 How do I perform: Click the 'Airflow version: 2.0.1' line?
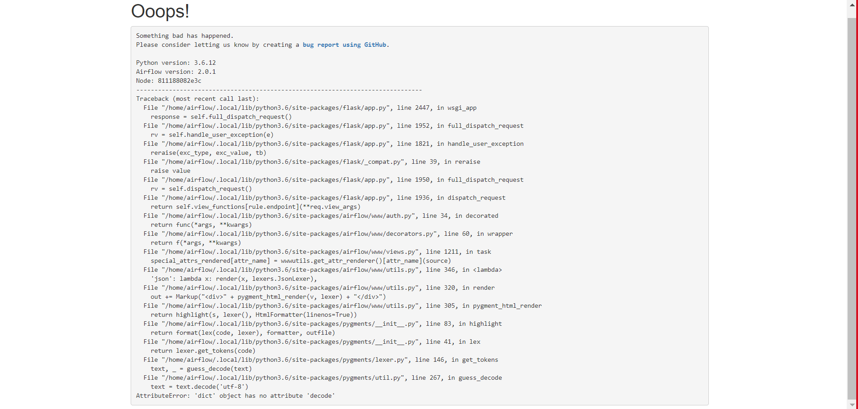pyautogui.click(x=176, y=72)
